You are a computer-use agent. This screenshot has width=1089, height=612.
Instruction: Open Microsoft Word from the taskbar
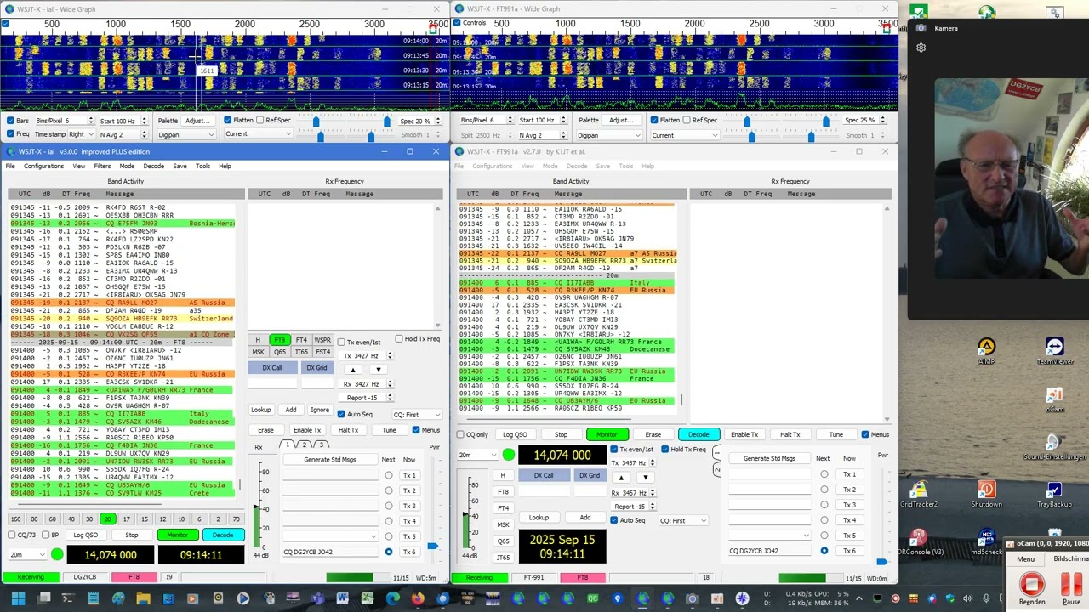[342, 599]
